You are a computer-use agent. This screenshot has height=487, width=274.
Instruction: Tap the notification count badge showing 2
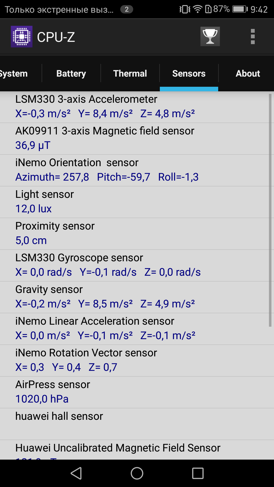coord(127,9)
